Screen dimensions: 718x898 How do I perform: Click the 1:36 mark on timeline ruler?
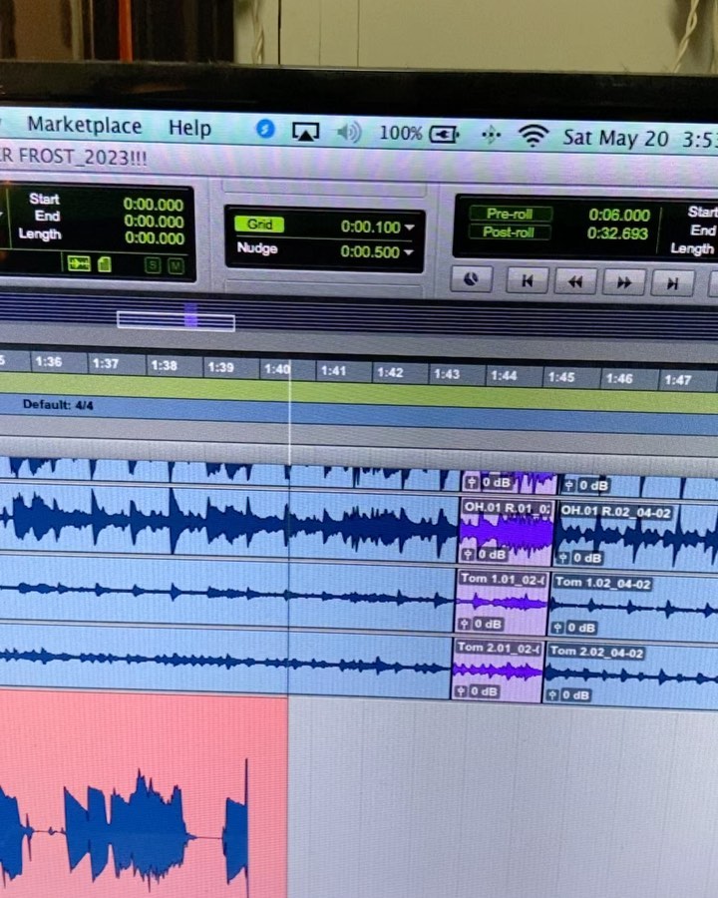[x=48, y=361]
